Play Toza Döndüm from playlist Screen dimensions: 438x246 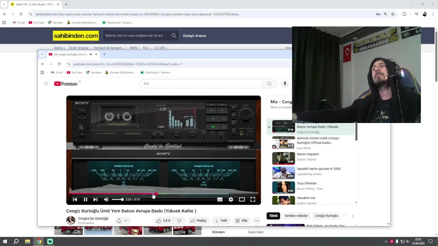point(313,188)
